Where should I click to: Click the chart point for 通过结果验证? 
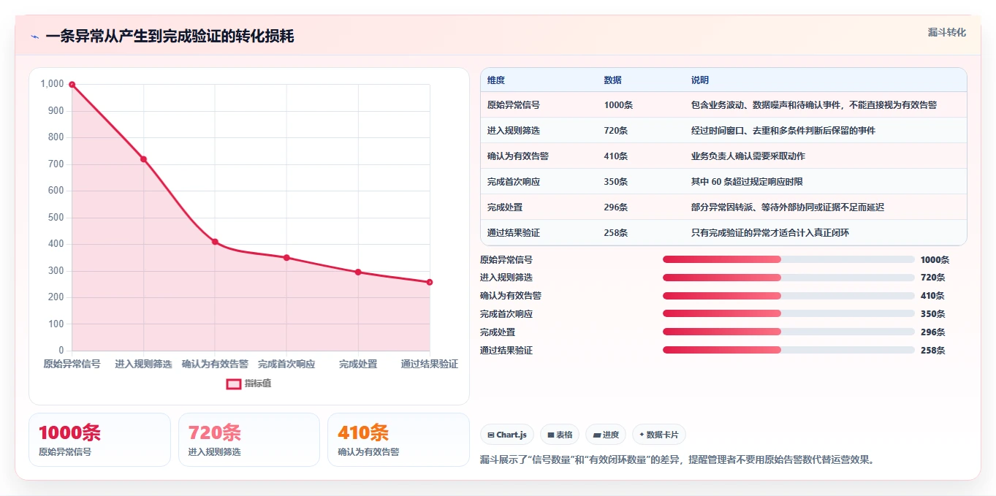pos(430,282)
